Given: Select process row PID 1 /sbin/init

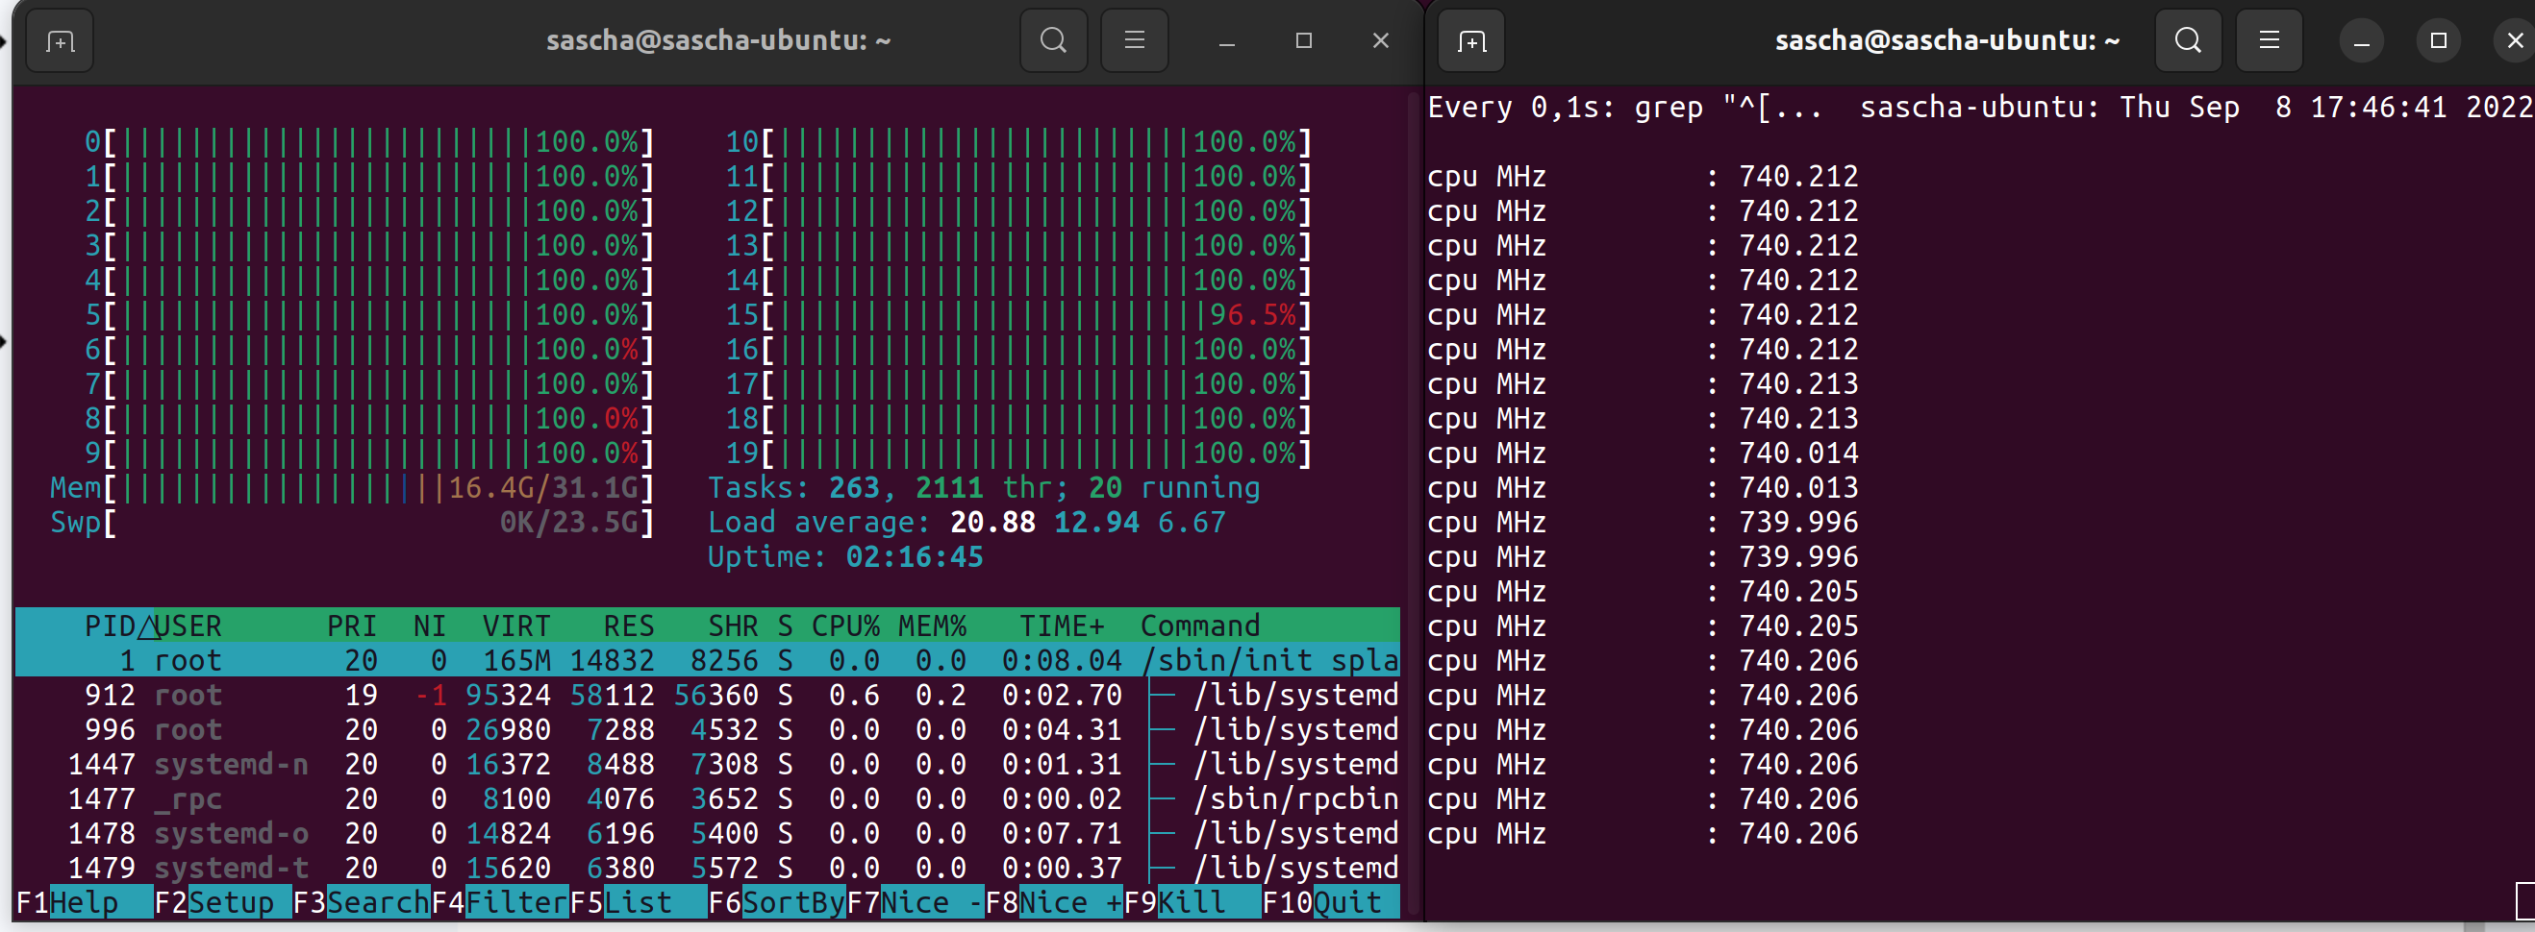Looking at the screenshot, I should point(708,660).
